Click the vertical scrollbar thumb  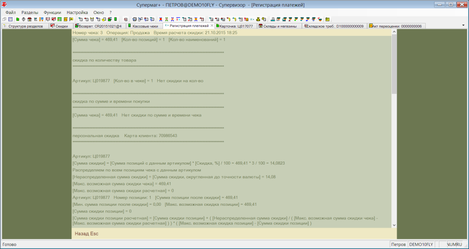pyautogui.click(x=394, y=64)
